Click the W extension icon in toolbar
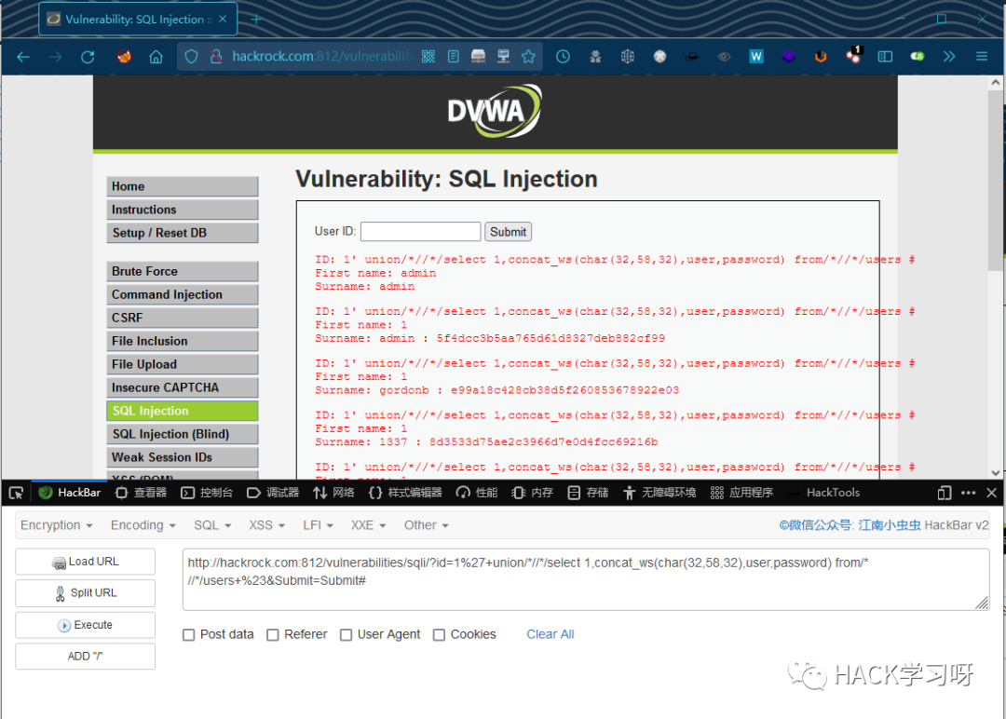Image resolution: width=1006 pixels, height=719 pixels. pyautogui.click(x=756, y=57)
